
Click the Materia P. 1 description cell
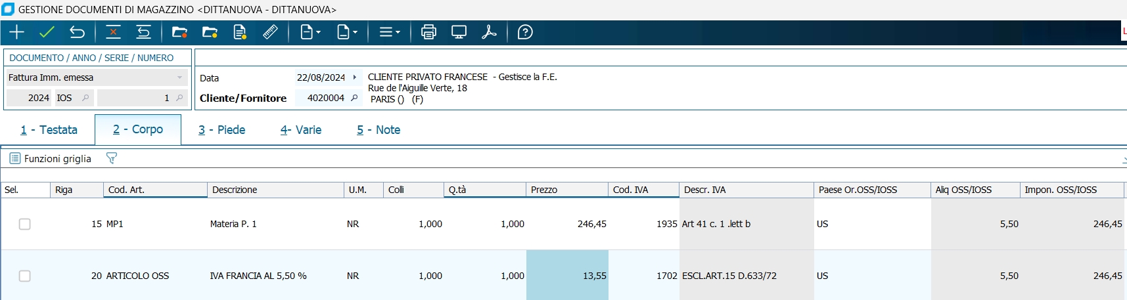(x=276, y=224)
